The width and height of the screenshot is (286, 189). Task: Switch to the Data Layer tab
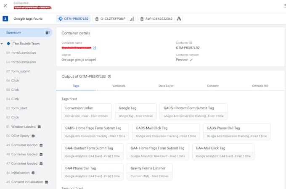click(x=166, y=86)
